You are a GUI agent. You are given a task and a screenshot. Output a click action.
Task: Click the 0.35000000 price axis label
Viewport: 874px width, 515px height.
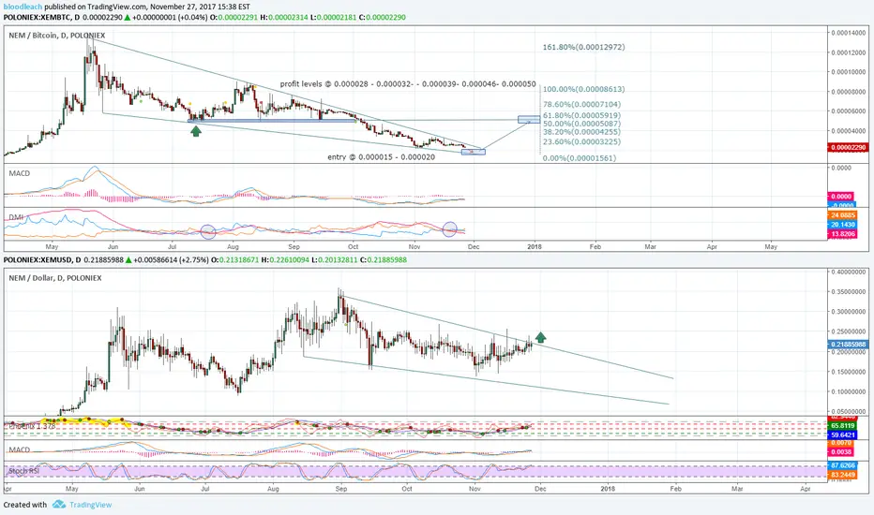[x=849, y=292]
